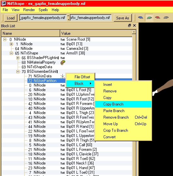
Task: Choose Remove in the Block submenu
Action: click(x=123, y=91)
